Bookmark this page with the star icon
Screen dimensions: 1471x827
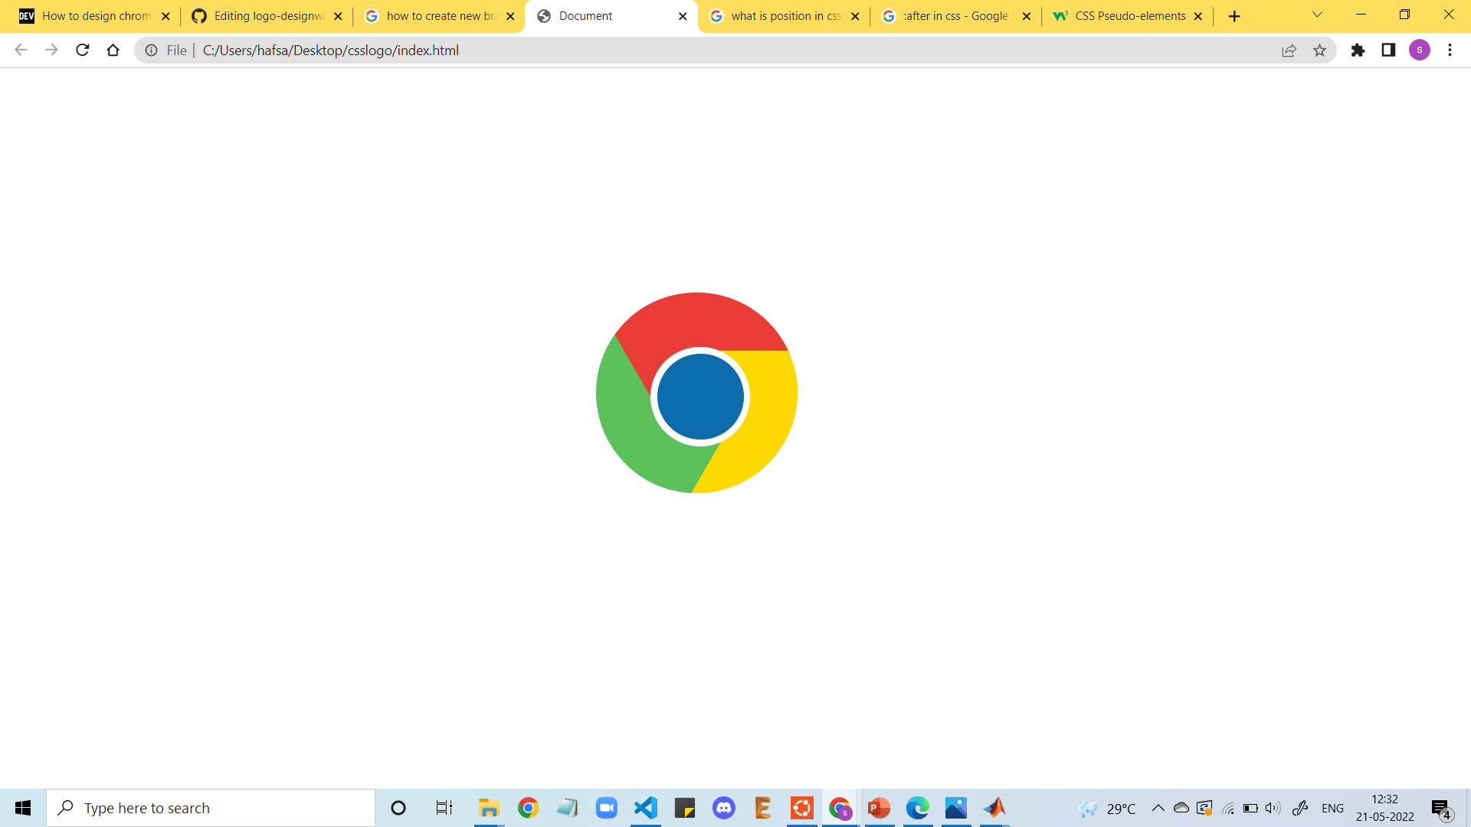click(1320, 50)
